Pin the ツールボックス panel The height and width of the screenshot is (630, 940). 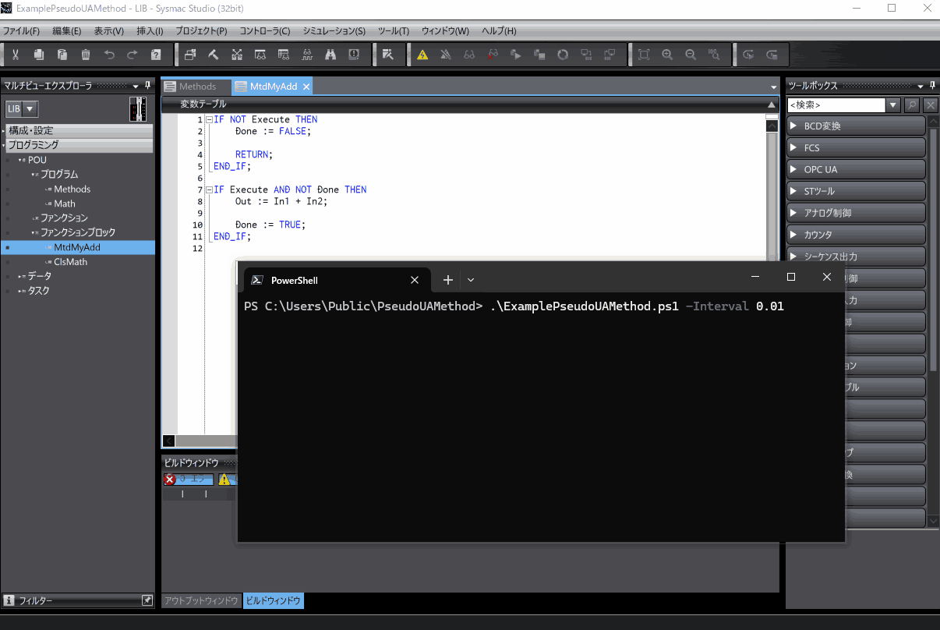(932, 85)
